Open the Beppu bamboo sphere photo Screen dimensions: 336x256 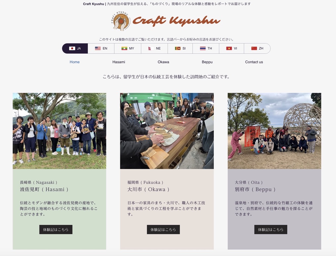[x=274, y=131]
